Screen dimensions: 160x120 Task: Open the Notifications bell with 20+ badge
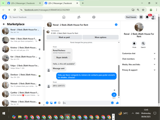coord(147,17)
